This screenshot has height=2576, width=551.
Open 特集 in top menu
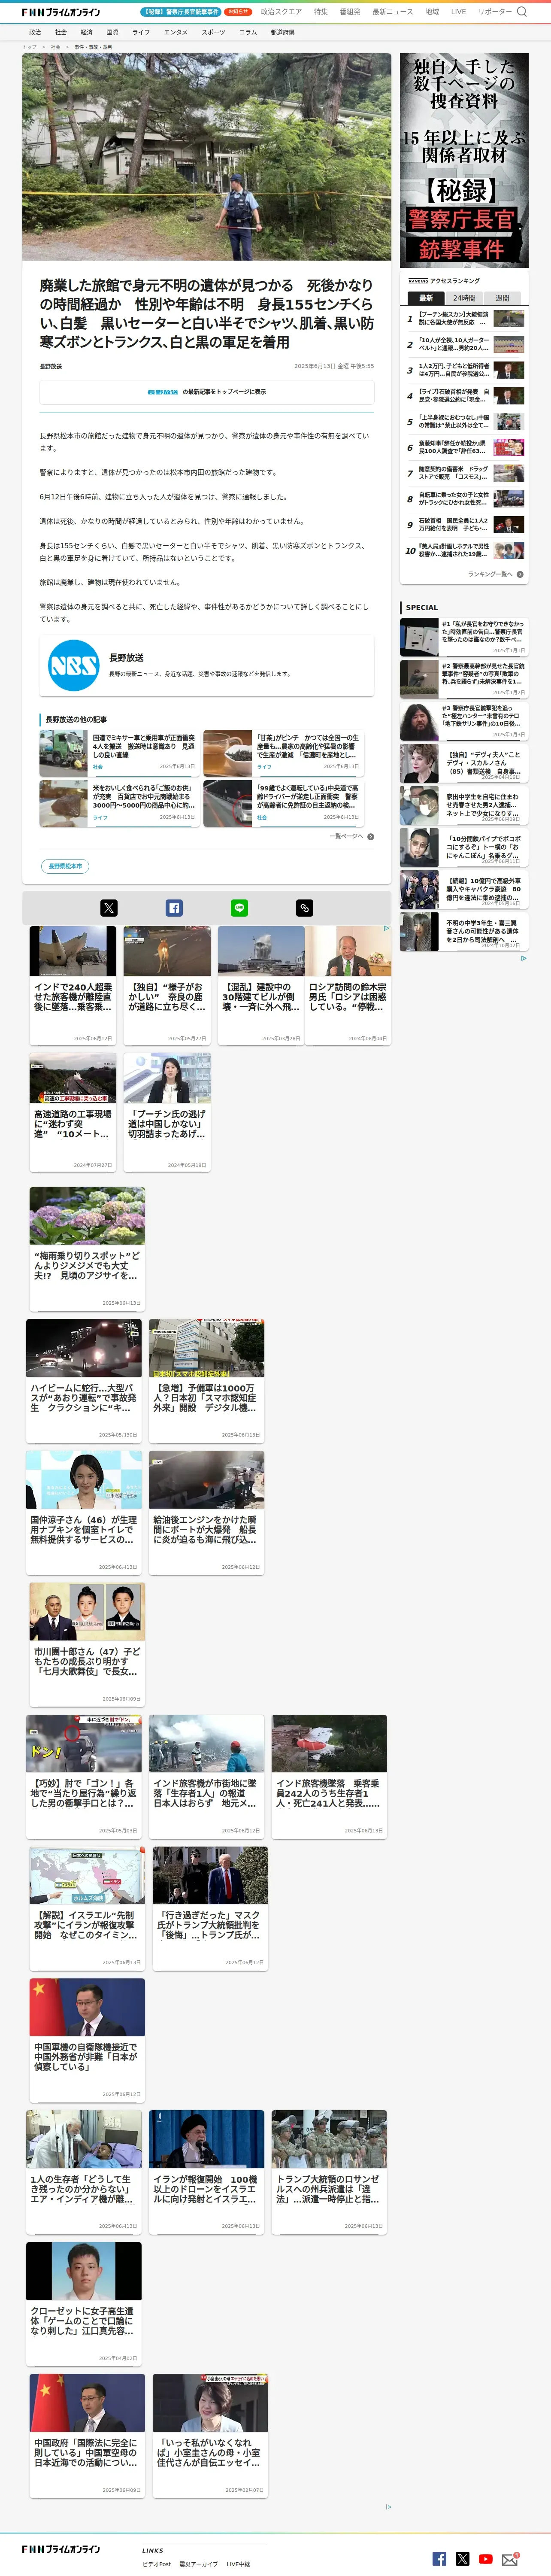321,12
